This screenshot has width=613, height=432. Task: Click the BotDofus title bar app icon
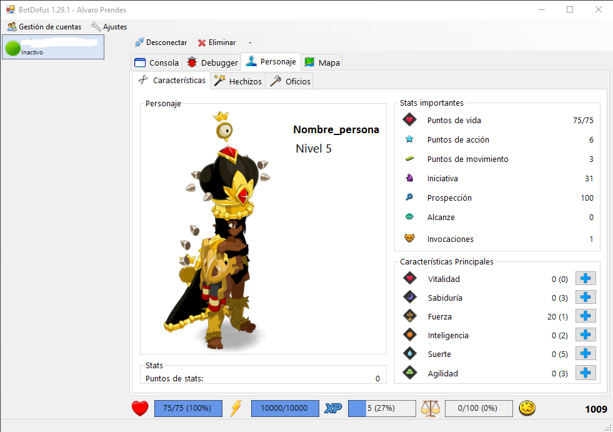(x=11, y=9)
